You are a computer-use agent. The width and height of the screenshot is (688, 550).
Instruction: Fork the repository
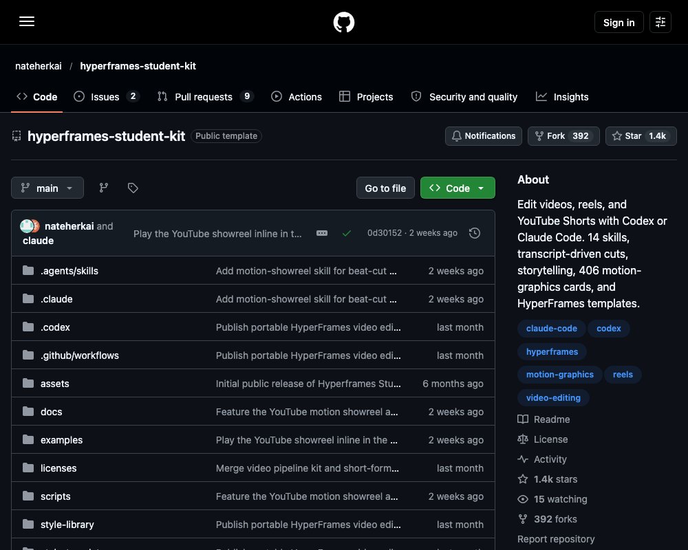(x=563, y=136)
